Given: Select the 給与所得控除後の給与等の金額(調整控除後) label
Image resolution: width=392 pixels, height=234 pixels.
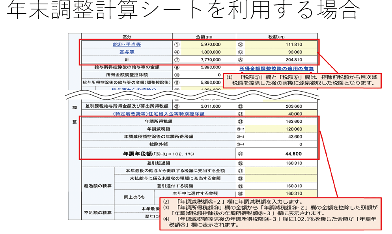Looking at the screenshot, I should [x=127, y=82].
